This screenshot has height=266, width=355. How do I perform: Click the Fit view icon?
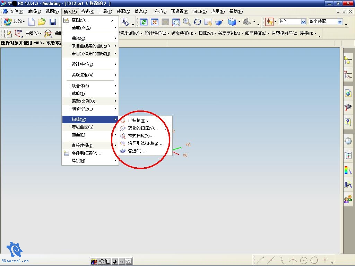[x=154, y=22]
